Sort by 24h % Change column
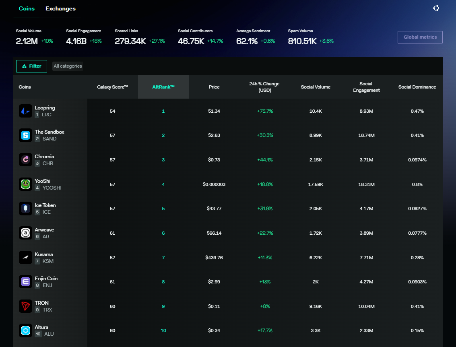 265,87
